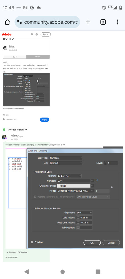Open the tab switcher showing 2 tabs
Screen dimensions: 125x279
(103, 22)
